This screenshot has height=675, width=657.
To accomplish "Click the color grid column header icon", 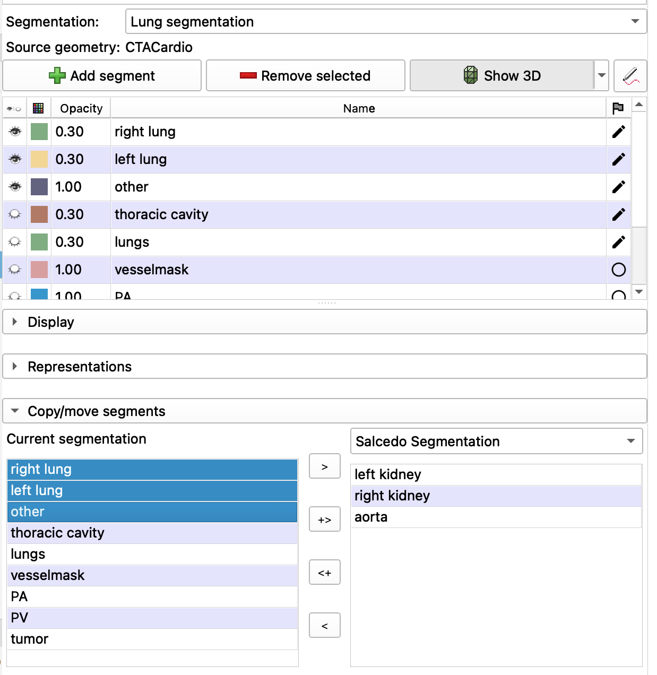I will [38, 108].
